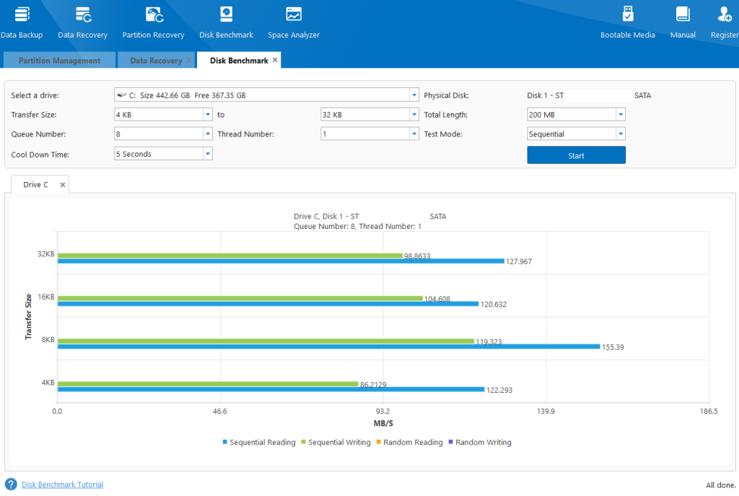
Task: Select the Disk Benchmark tab
Action: pyautogui.click(x=239, y=61)
